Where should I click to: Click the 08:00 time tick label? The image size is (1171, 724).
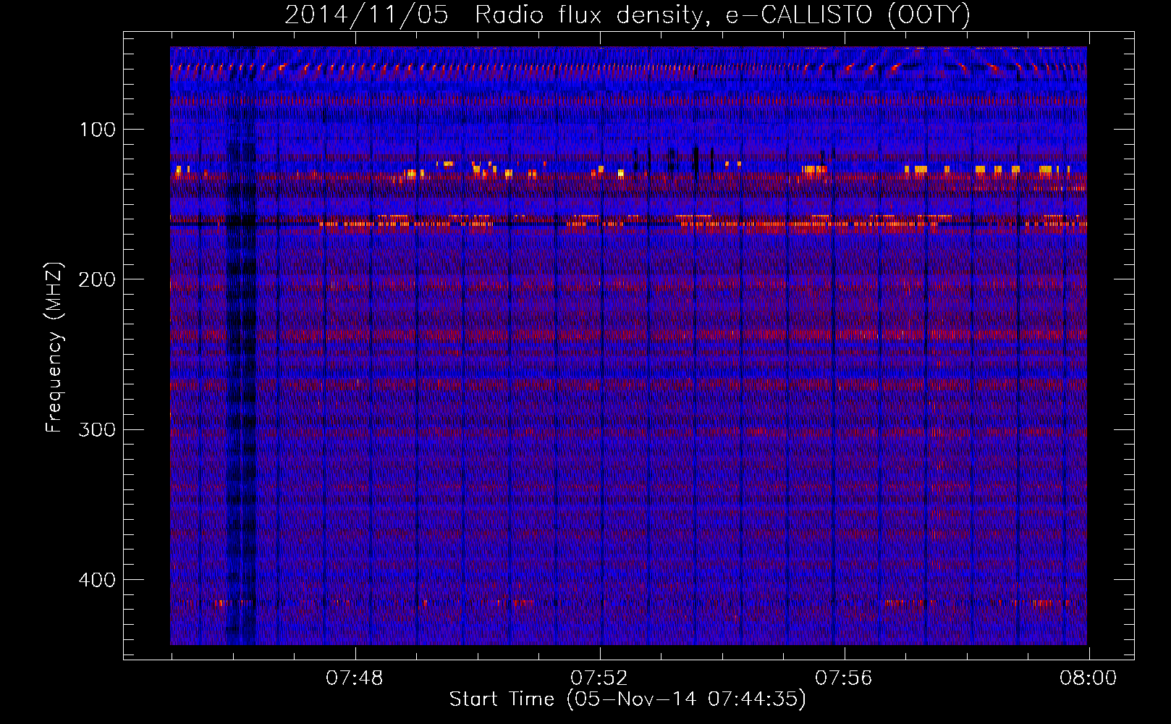click(1088, 678)
